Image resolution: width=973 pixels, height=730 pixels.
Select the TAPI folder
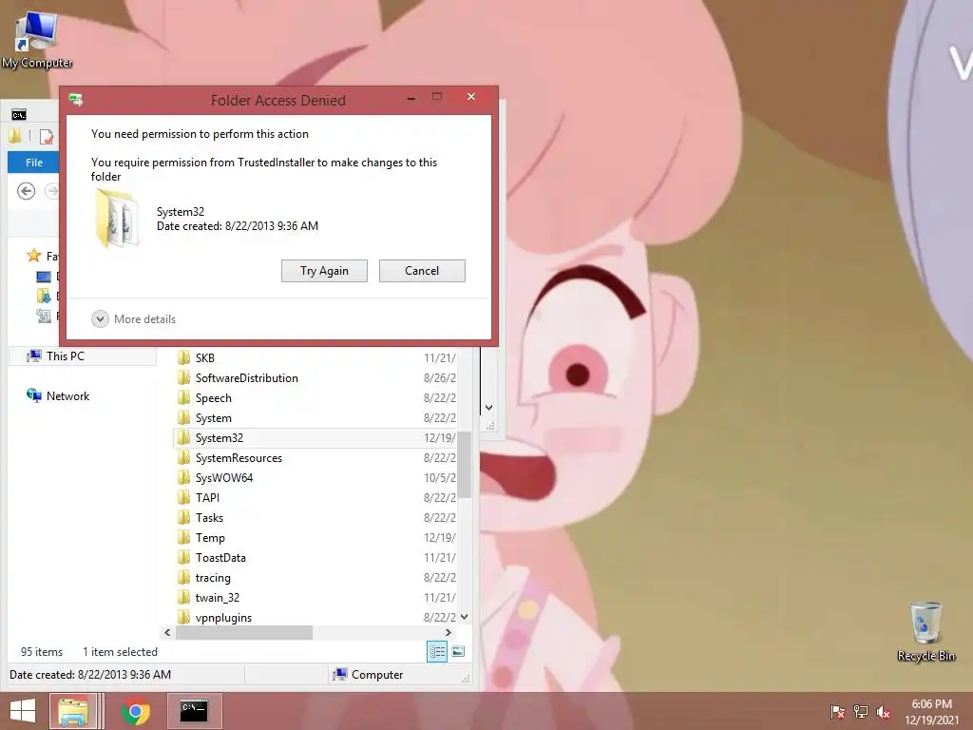pos(316,498)
